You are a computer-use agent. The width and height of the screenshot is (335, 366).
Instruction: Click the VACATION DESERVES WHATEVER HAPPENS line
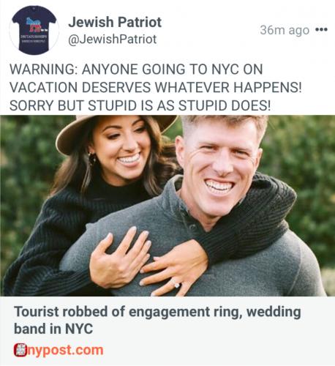click(156, 87)
